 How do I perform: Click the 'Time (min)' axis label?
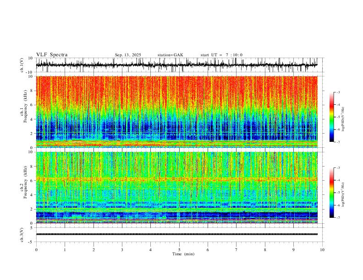click(183, 254)
